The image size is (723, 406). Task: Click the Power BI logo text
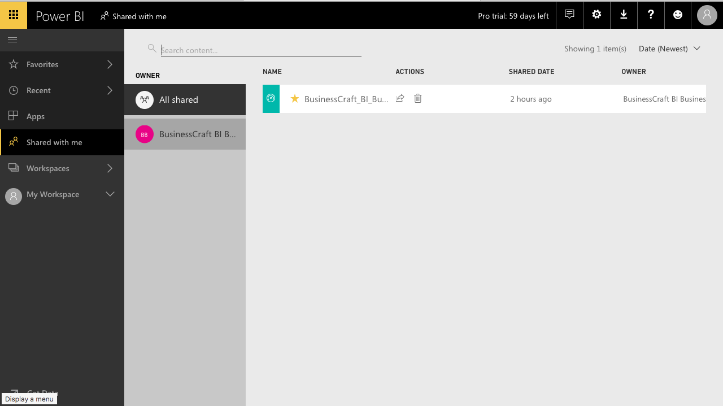pyautogui.click(x=60, y=16)
